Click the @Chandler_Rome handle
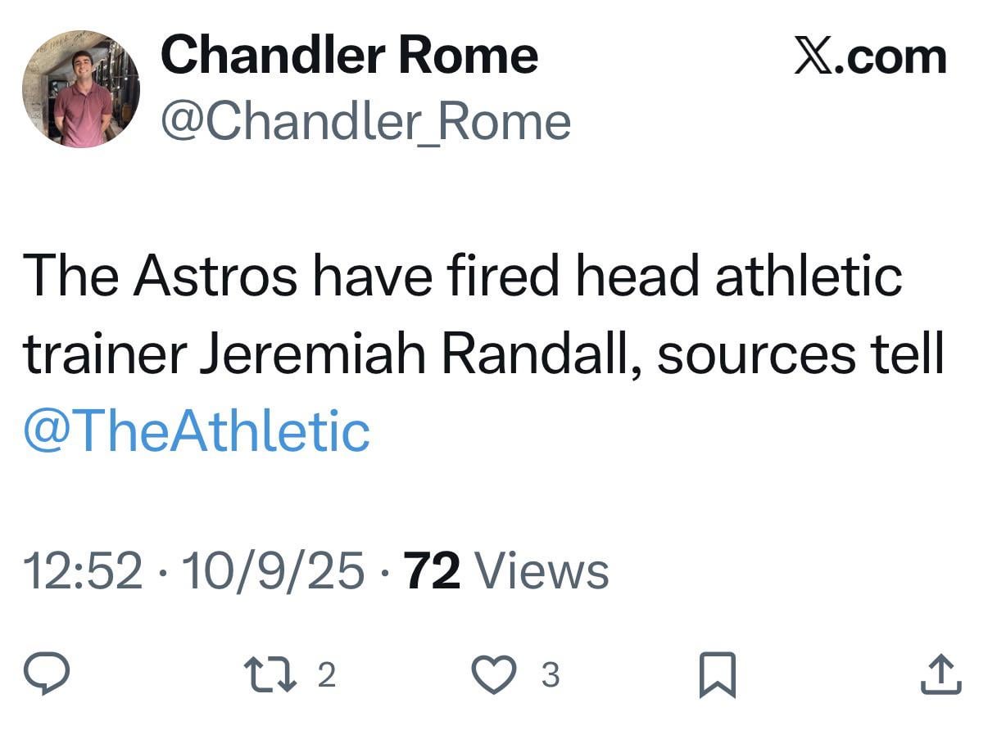This screenshot has height=730, width=988. click(x=365, y=119)
